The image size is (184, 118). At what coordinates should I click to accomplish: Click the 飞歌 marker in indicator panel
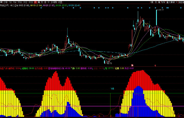(112, 88)
